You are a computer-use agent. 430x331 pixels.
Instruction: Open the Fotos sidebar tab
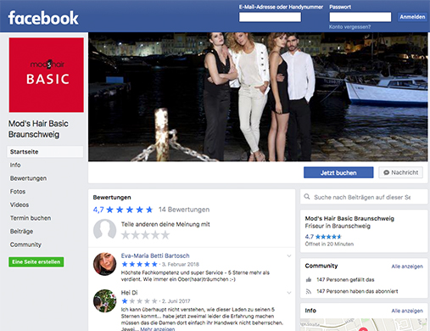18,192
